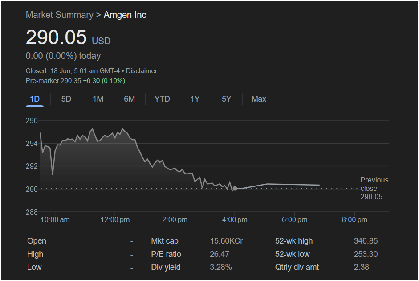Click the 26.47 P/E value
419x281 pixels.
[x=220, y=254]
